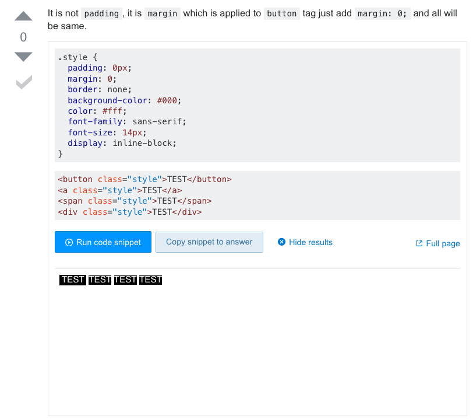The image size is (473, 419).
Task: Downvote the answer using the down arrow
Action: [x=23, y=56]
